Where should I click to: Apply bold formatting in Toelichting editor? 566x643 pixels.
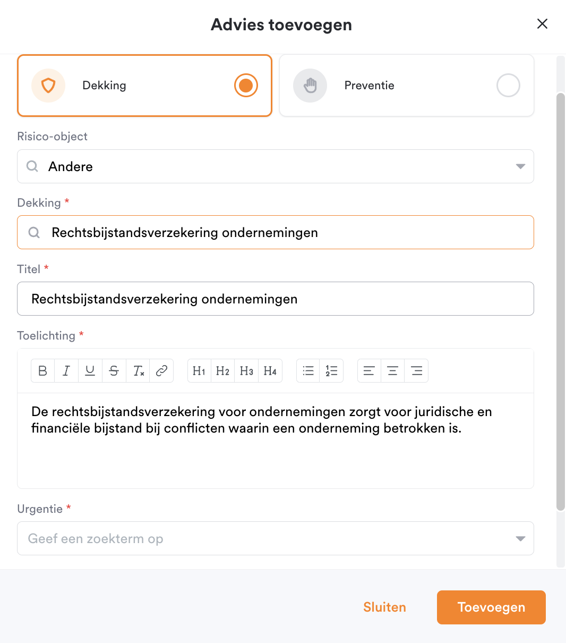click(x=43, y=371)
